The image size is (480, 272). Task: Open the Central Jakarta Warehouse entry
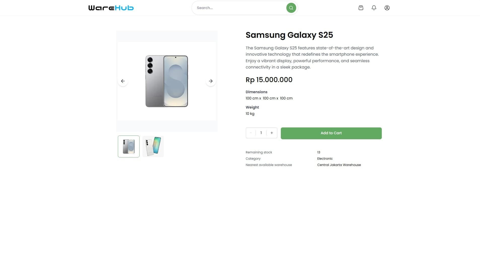click(x=339, y=165)
